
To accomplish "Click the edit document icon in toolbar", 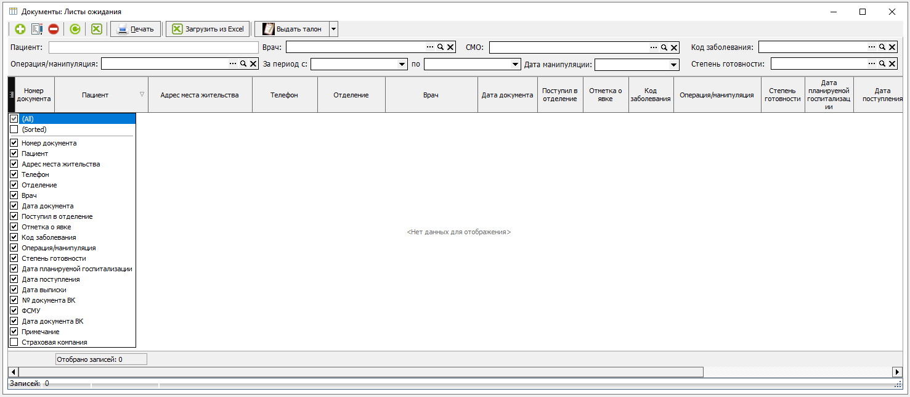I will pos(37,29).
